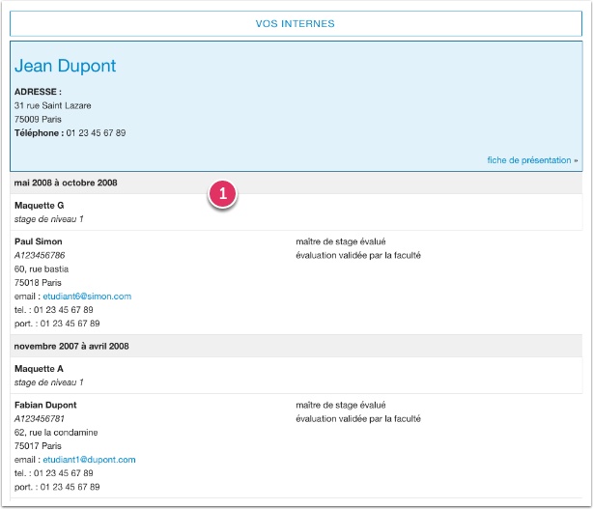593x509 pixels.
Task: Click the Fabian Dupont supervisor name
Action: pos(45,405)
